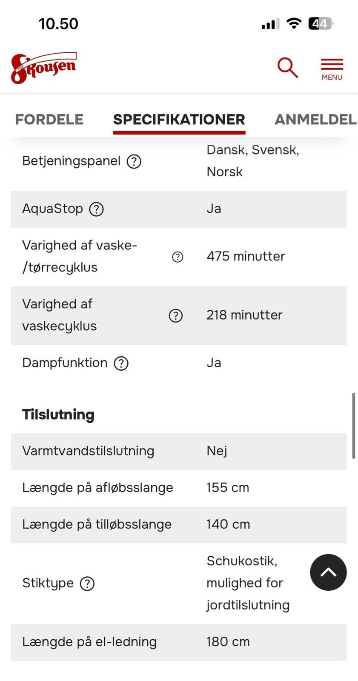Open the hamburger MENU icon
This screenshot has width=358, height=681.
pos(332,69)
